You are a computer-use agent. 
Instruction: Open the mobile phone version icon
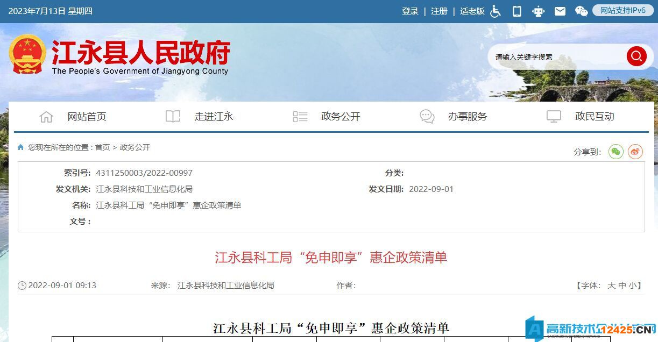517,11
